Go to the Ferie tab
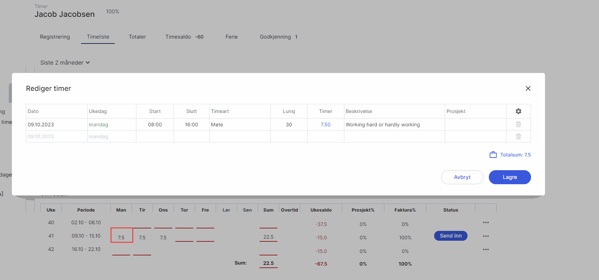This screenshot has width=599, height=280. coord(231,37)
